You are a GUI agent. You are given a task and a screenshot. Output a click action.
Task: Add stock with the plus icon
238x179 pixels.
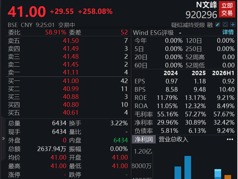(x=233, y=24)
